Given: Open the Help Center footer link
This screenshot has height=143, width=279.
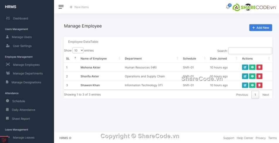Looking at the screenshot, I should pyautogui.click(x=245, y=138).
